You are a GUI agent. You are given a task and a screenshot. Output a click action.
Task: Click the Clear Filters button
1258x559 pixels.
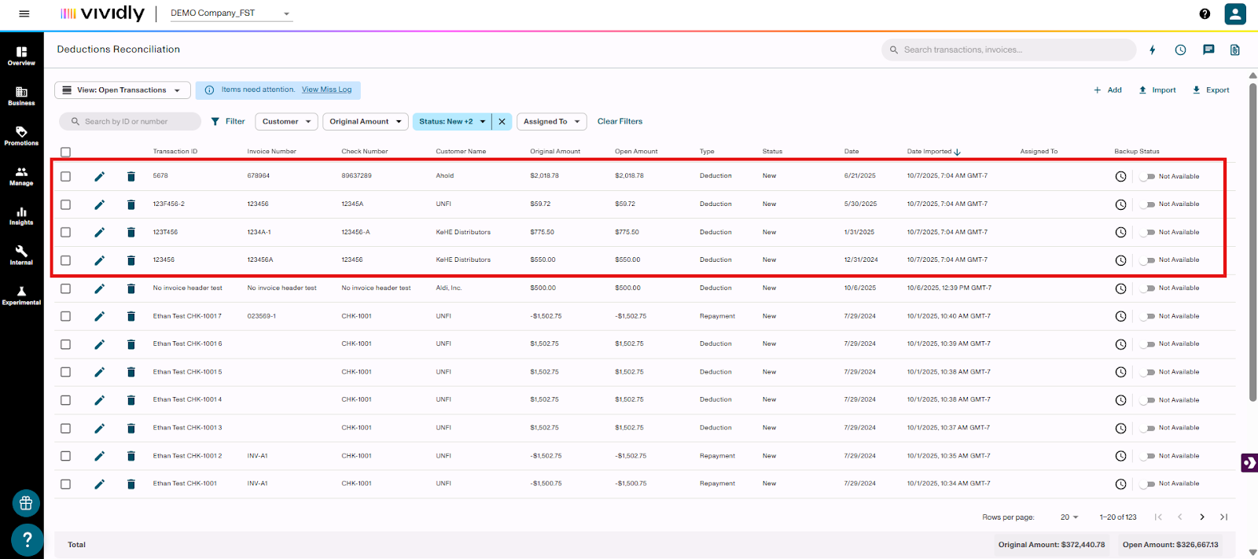[620, 121]
